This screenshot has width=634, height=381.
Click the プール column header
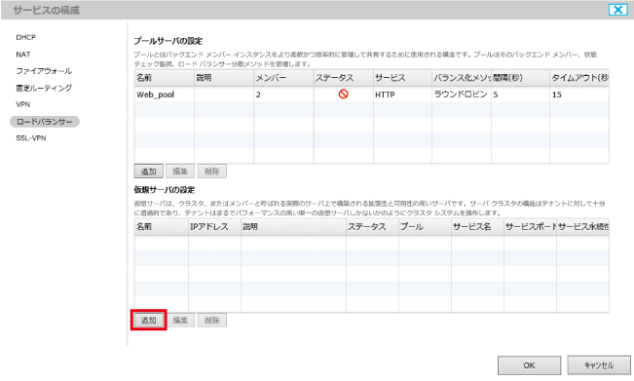pos(425,227)
